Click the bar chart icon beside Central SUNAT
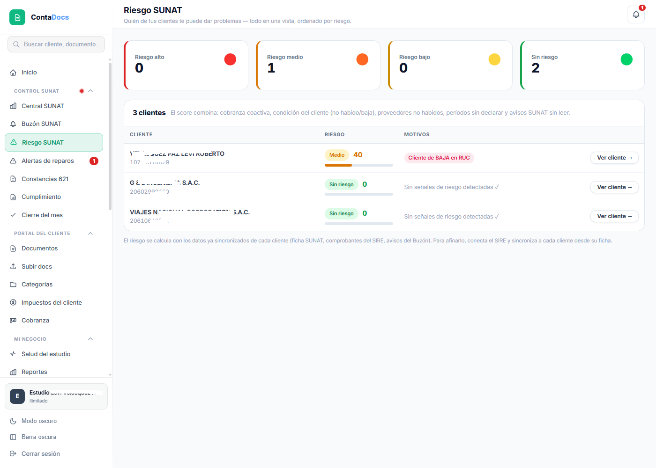 pyautogui.click(x=13, y=106)
